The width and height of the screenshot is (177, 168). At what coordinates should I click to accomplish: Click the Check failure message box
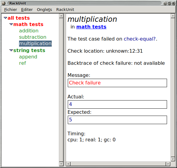coord(117,83)
